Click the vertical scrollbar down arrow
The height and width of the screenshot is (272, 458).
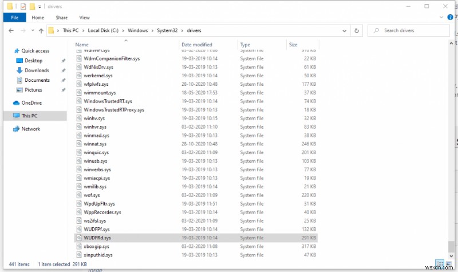pos(451,256)
